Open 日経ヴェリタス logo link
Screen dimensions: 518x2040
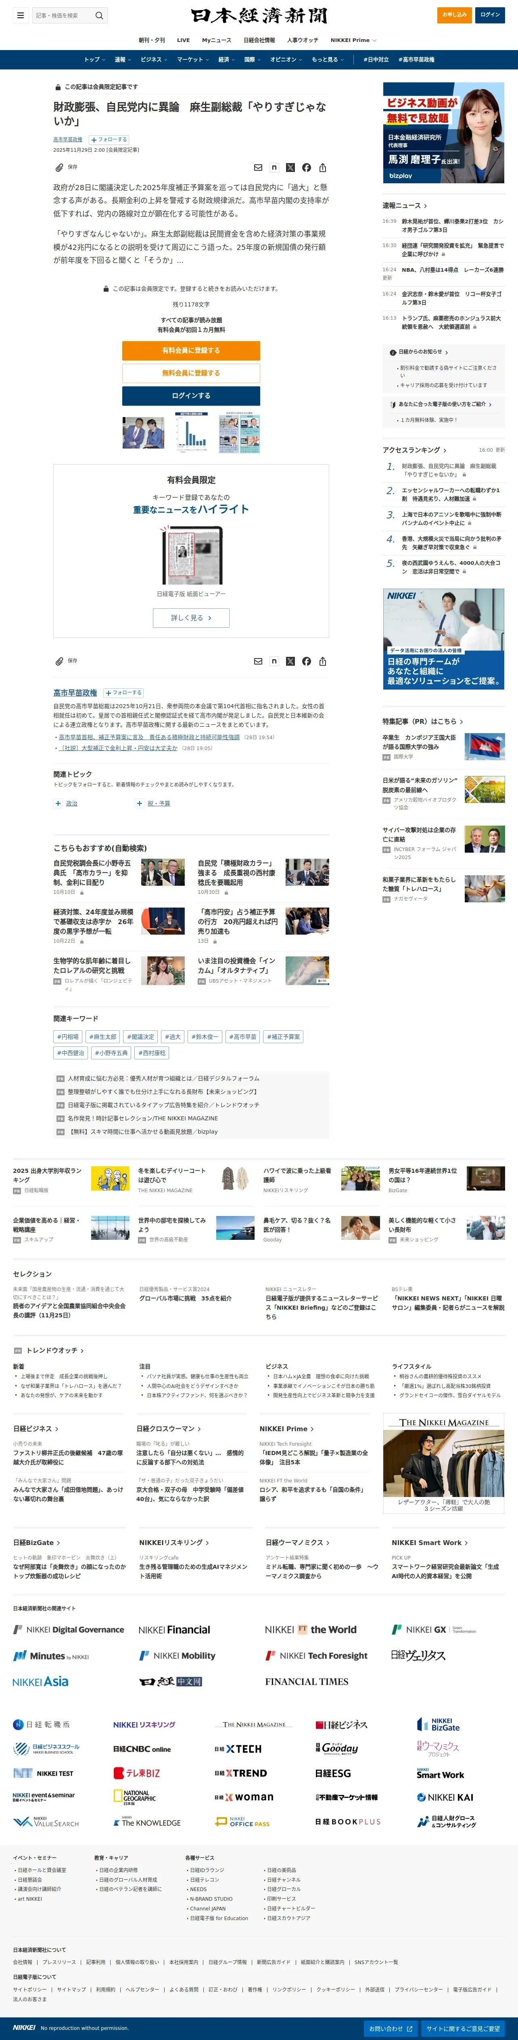point(418,1655)
